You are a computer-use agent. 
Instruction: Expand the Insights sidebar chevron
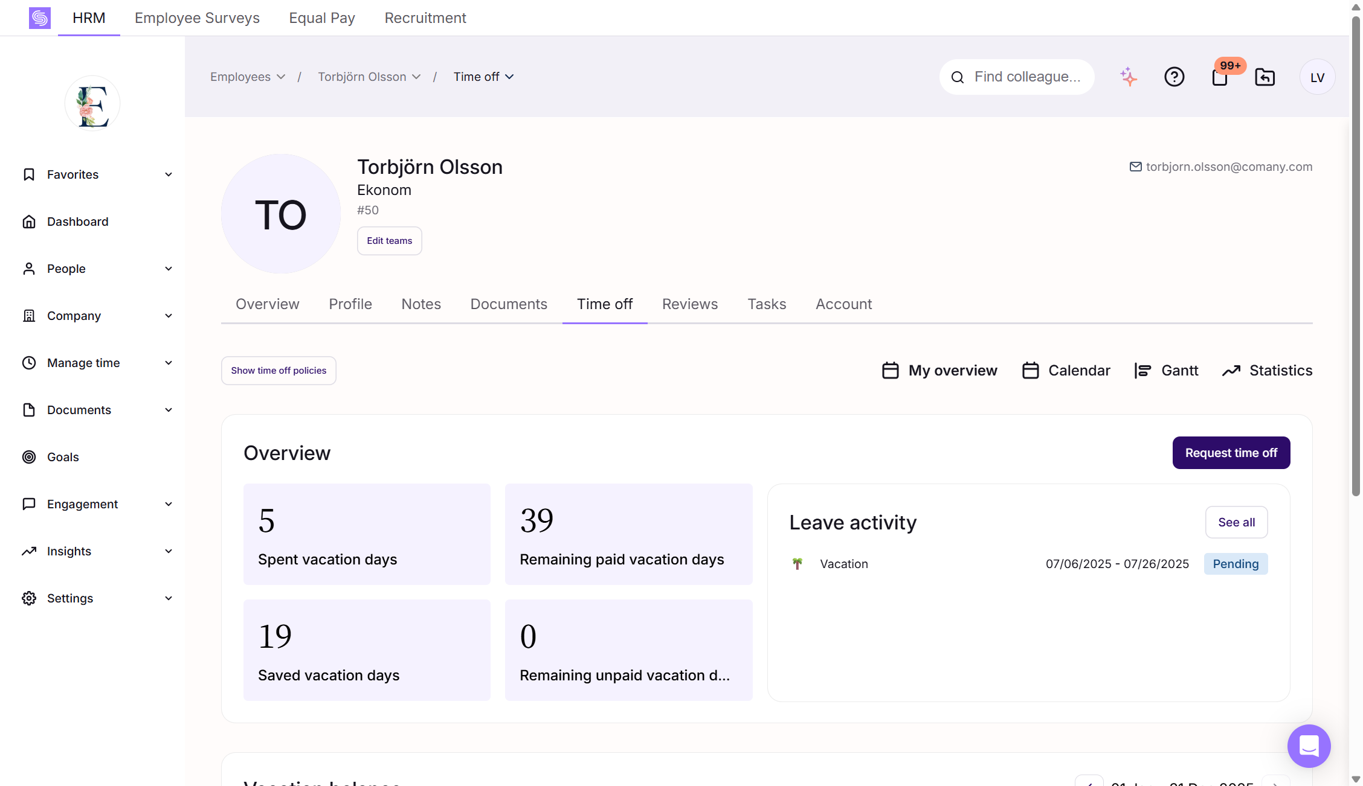[169, 551]
